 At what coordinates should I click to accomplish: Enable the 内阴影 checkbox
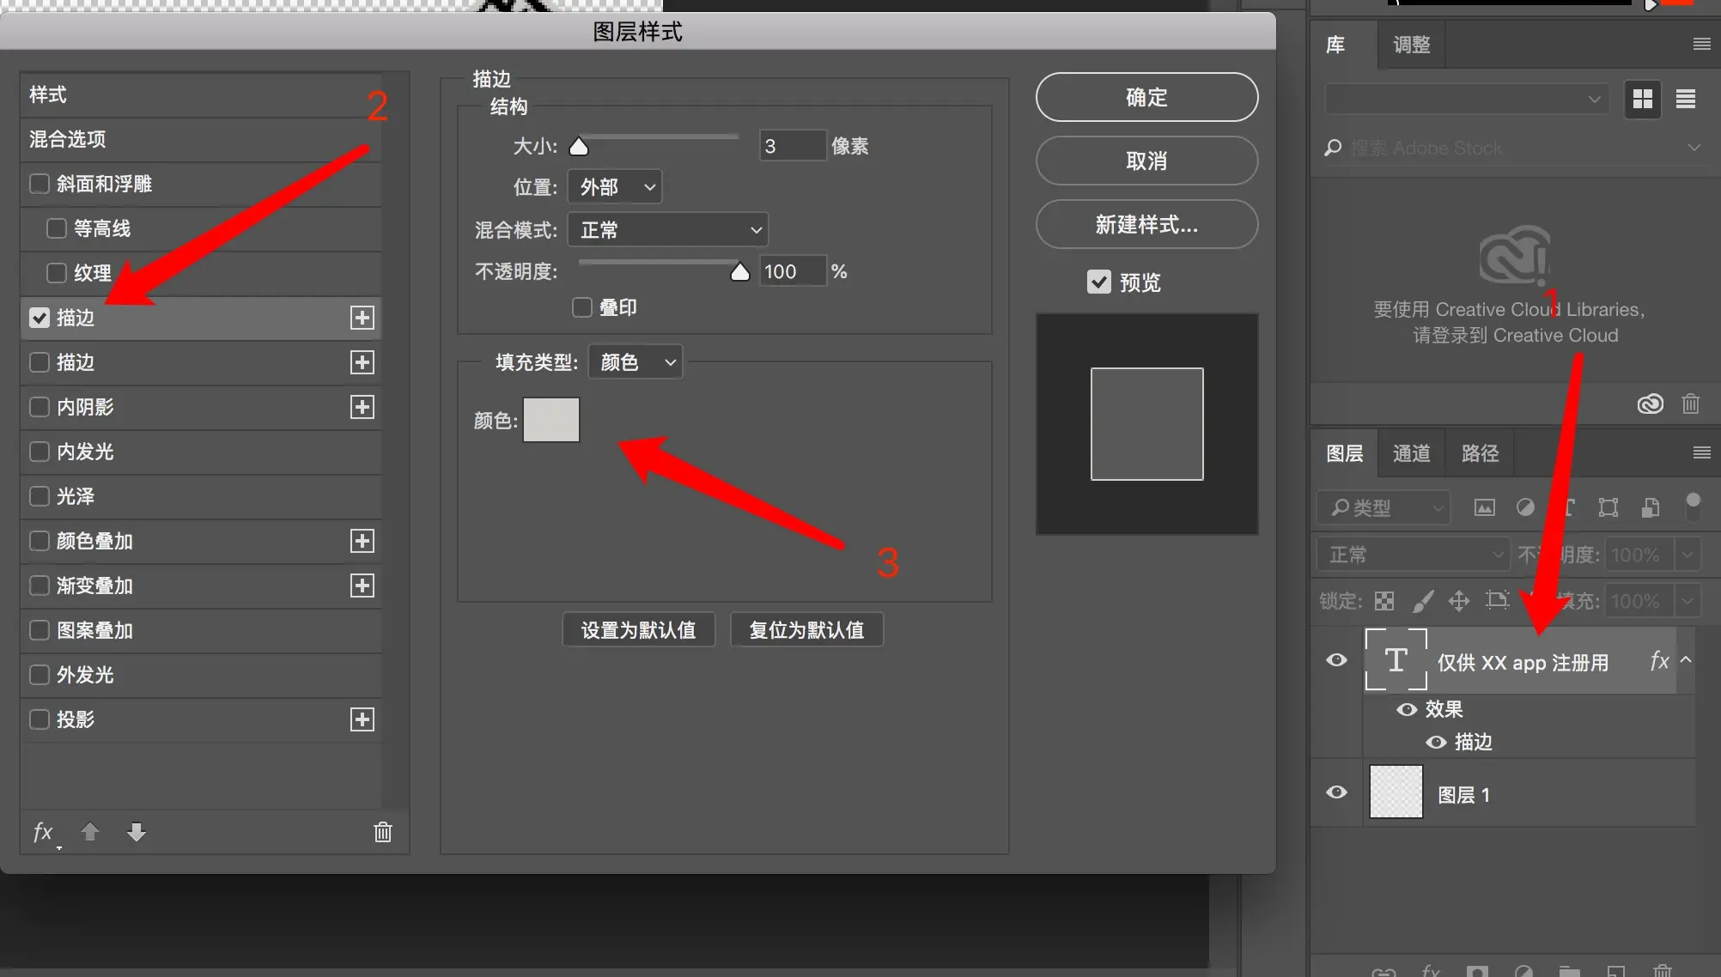coord(40,407)
